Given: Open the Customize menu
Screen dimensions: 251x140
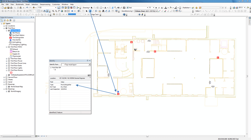Looking at the screenshot, I should coord(56,4).
